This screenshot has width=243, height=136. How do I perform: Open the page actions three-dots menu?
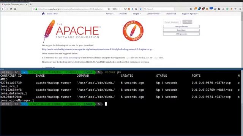pyautogui.click(x=122, y=9)
